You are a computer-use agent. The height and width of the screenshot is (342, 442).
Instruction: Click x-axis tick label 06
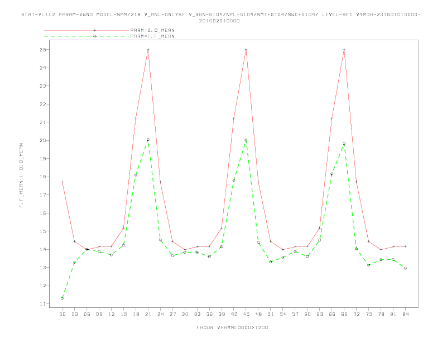tap(87, 314)
